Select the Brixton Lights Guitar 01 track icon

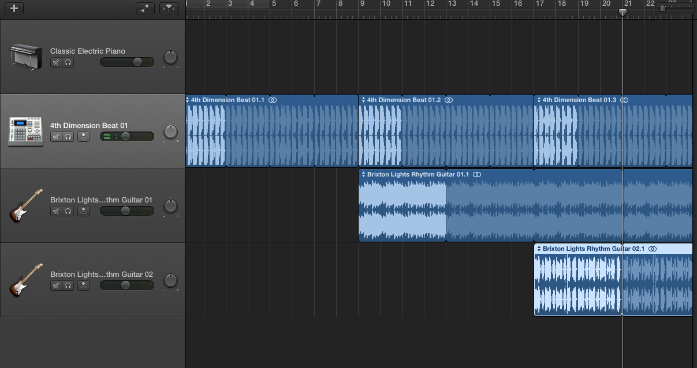click(x=26, y=206)
